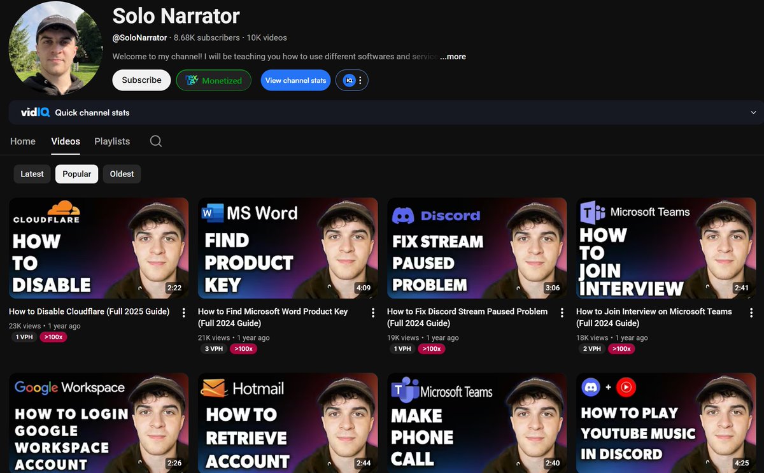764x473 pixels.
Task: Open three-dot menu for Discord Stream Paused video
Action: pyautogui.click(x=562, y=313)
